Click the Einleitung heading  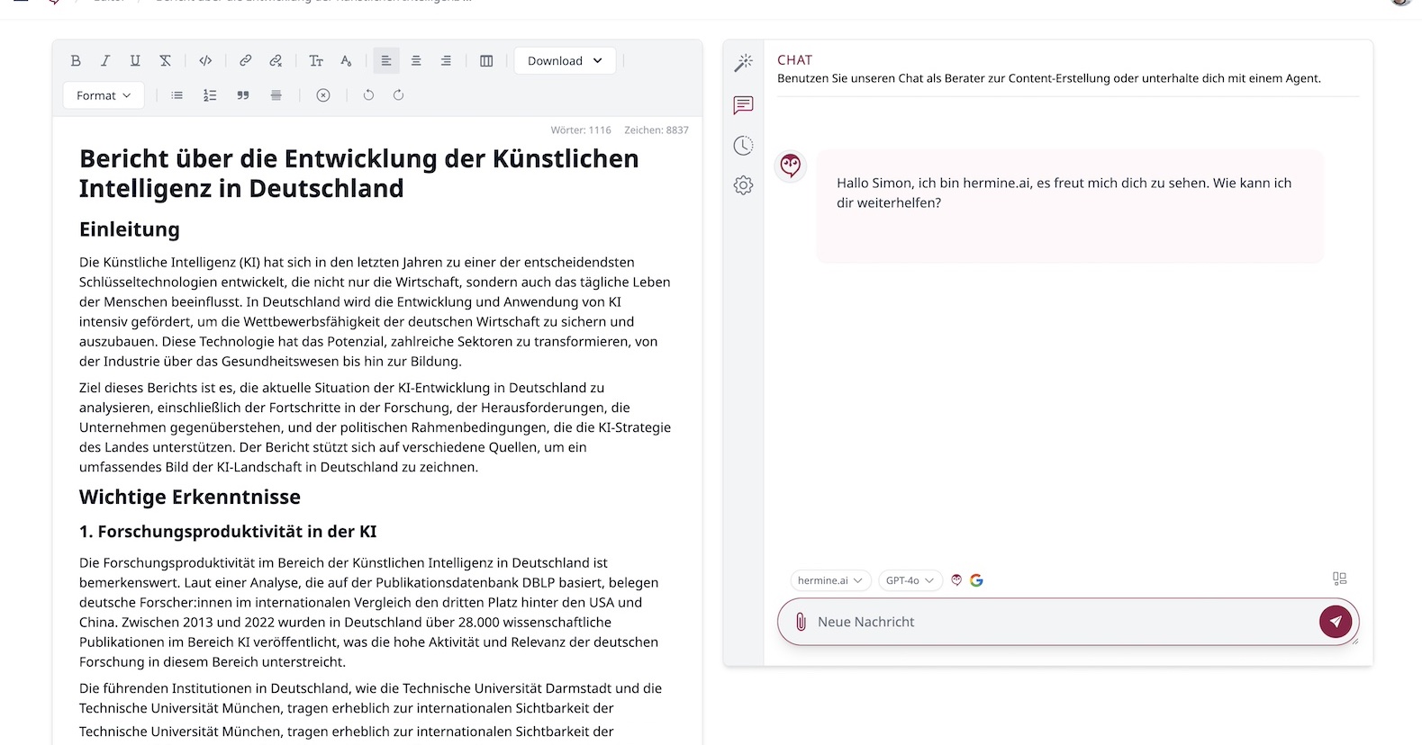(x=130, y=229)
